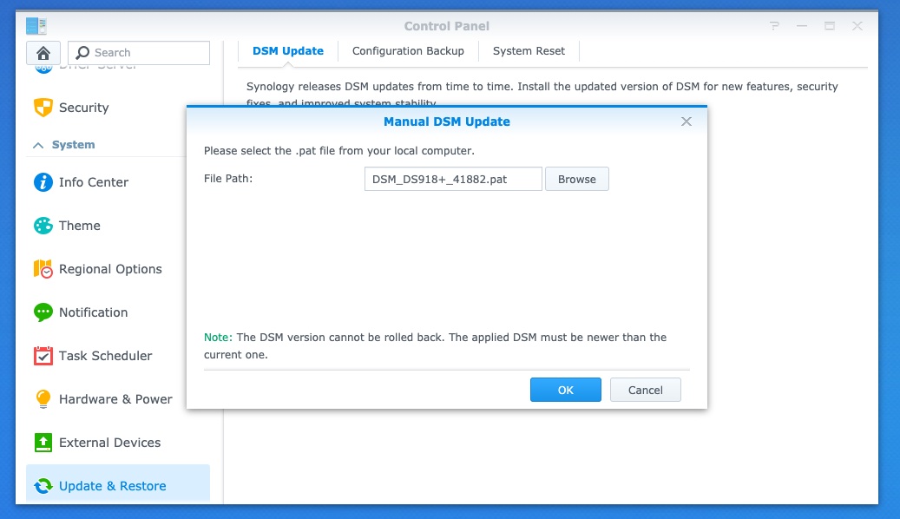Go to Notification settings
This screenshot has width=900, height=519.
pyautogui.click(x=118, y=312)
